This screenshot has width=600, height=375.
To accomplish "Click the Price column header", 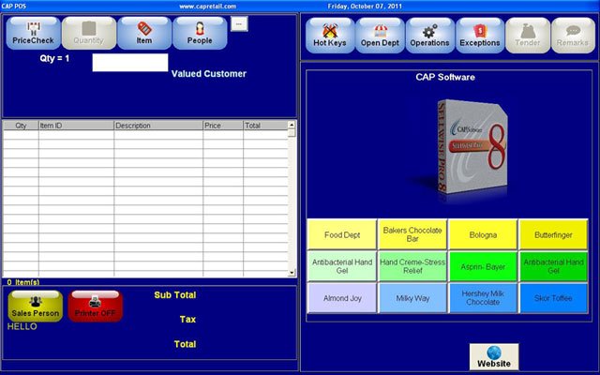I will click(x=223, y=126).
